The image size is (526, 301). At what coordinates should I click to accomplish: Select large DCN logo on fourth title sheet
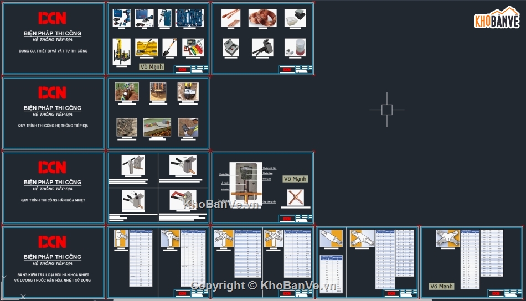53,242
